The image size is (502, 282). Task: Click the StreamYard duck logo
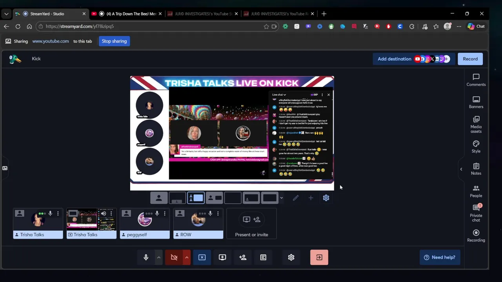[15, 59]
